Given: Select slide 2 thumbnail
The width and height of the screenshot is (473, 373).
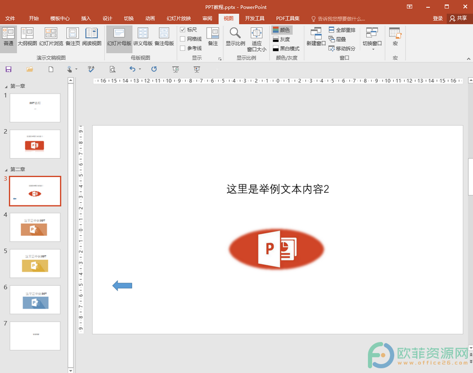Looking at the screenshot, I should pyautogui.click(x=35, y=144).
